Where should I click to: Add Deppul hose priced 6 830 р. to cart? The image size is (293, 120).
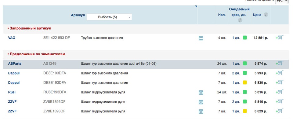click(280, 82)
